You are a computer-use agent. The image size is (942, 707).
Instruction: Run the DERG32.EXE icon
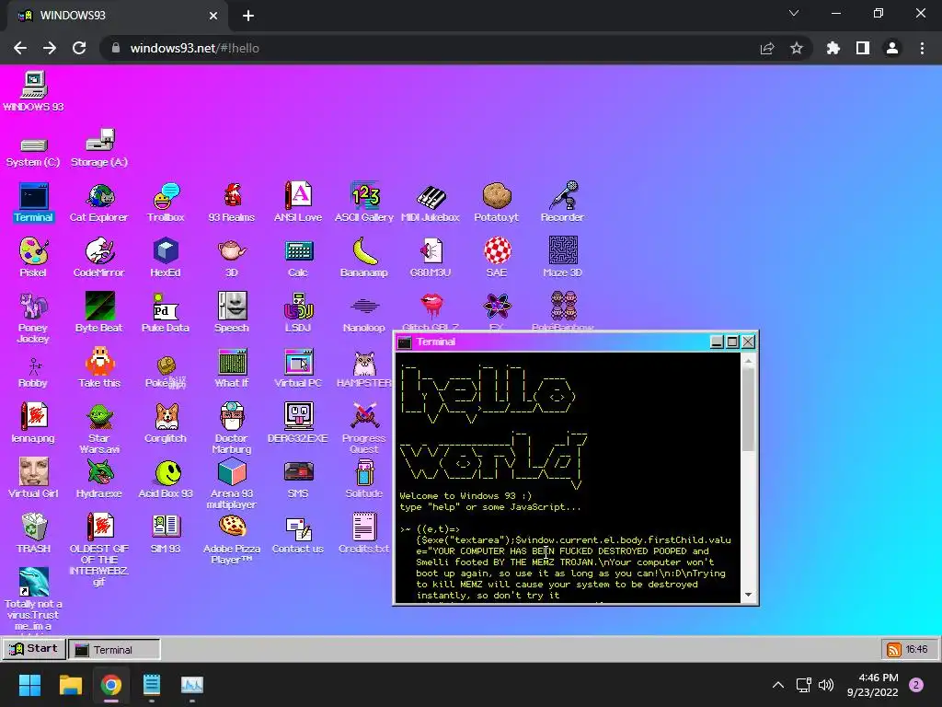tap(298, 417)
